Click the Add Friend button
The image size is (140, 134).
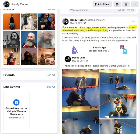point(102,4)
